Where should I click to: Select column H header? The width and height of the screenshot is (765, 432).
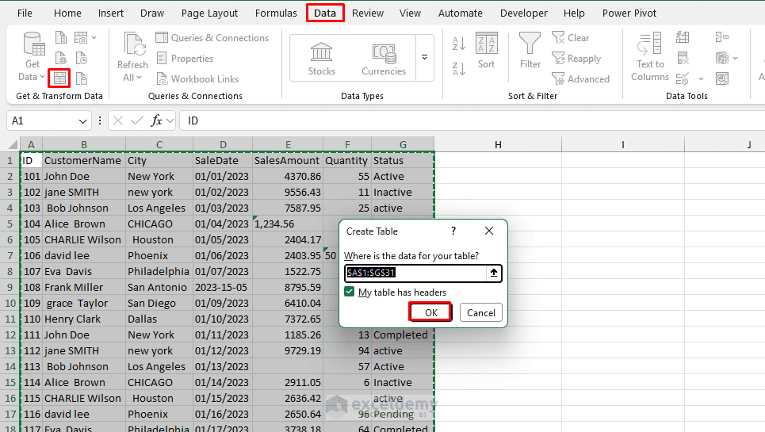[498, 144]
